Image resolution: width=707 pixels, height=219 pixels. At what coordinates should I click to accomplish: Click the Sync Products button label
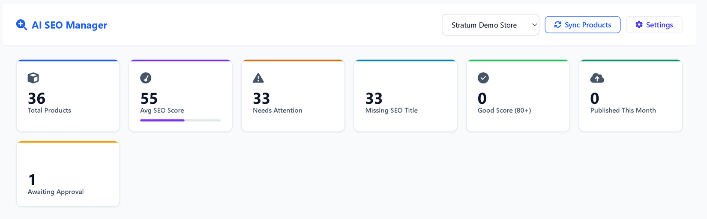588,25
